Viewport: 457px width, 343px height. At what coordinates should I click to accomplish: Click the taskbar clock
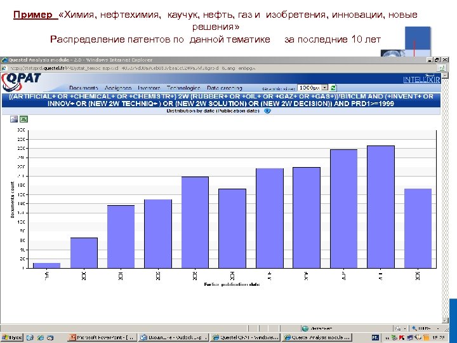point(439,337)
